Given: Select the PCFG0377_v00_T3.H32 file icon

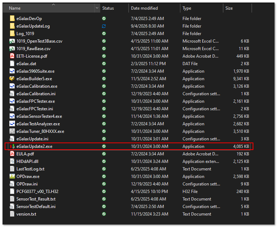Looking at the screenshot, I should (12, 192).
